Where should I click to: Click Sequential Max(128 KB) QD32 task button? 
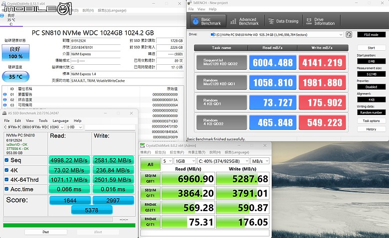221,62
